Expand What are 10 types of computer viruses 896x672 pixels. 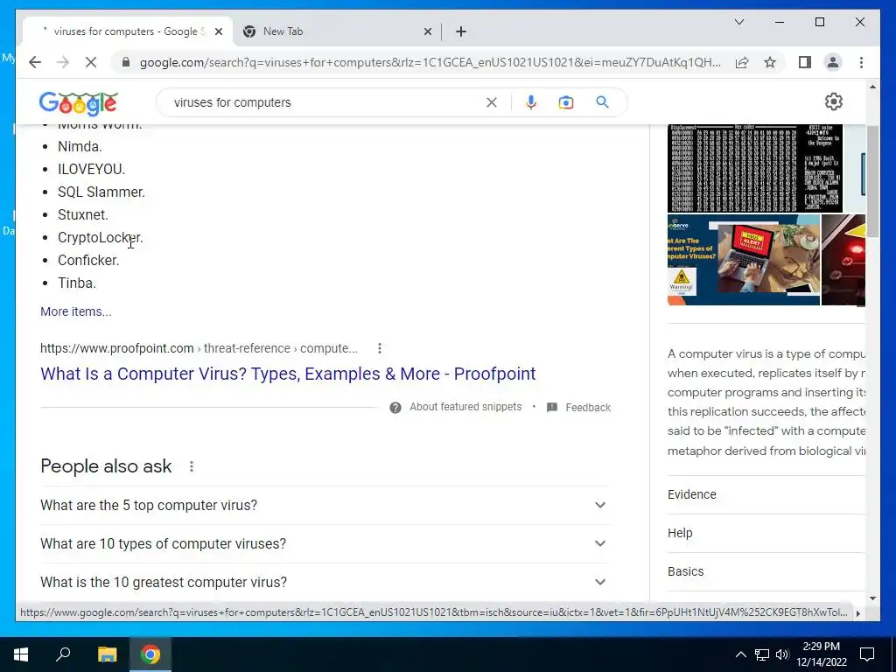pyautogui.click(x=324, y=543)
